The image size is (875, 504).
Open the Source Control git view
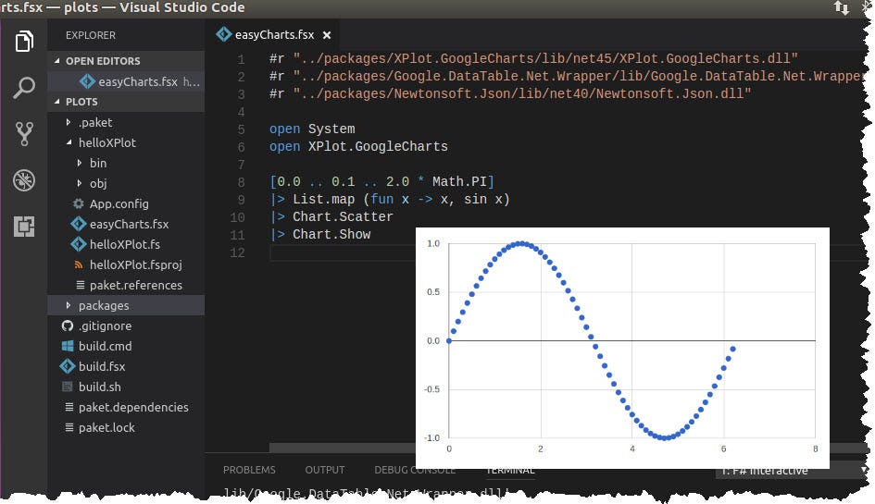(24, 134)
